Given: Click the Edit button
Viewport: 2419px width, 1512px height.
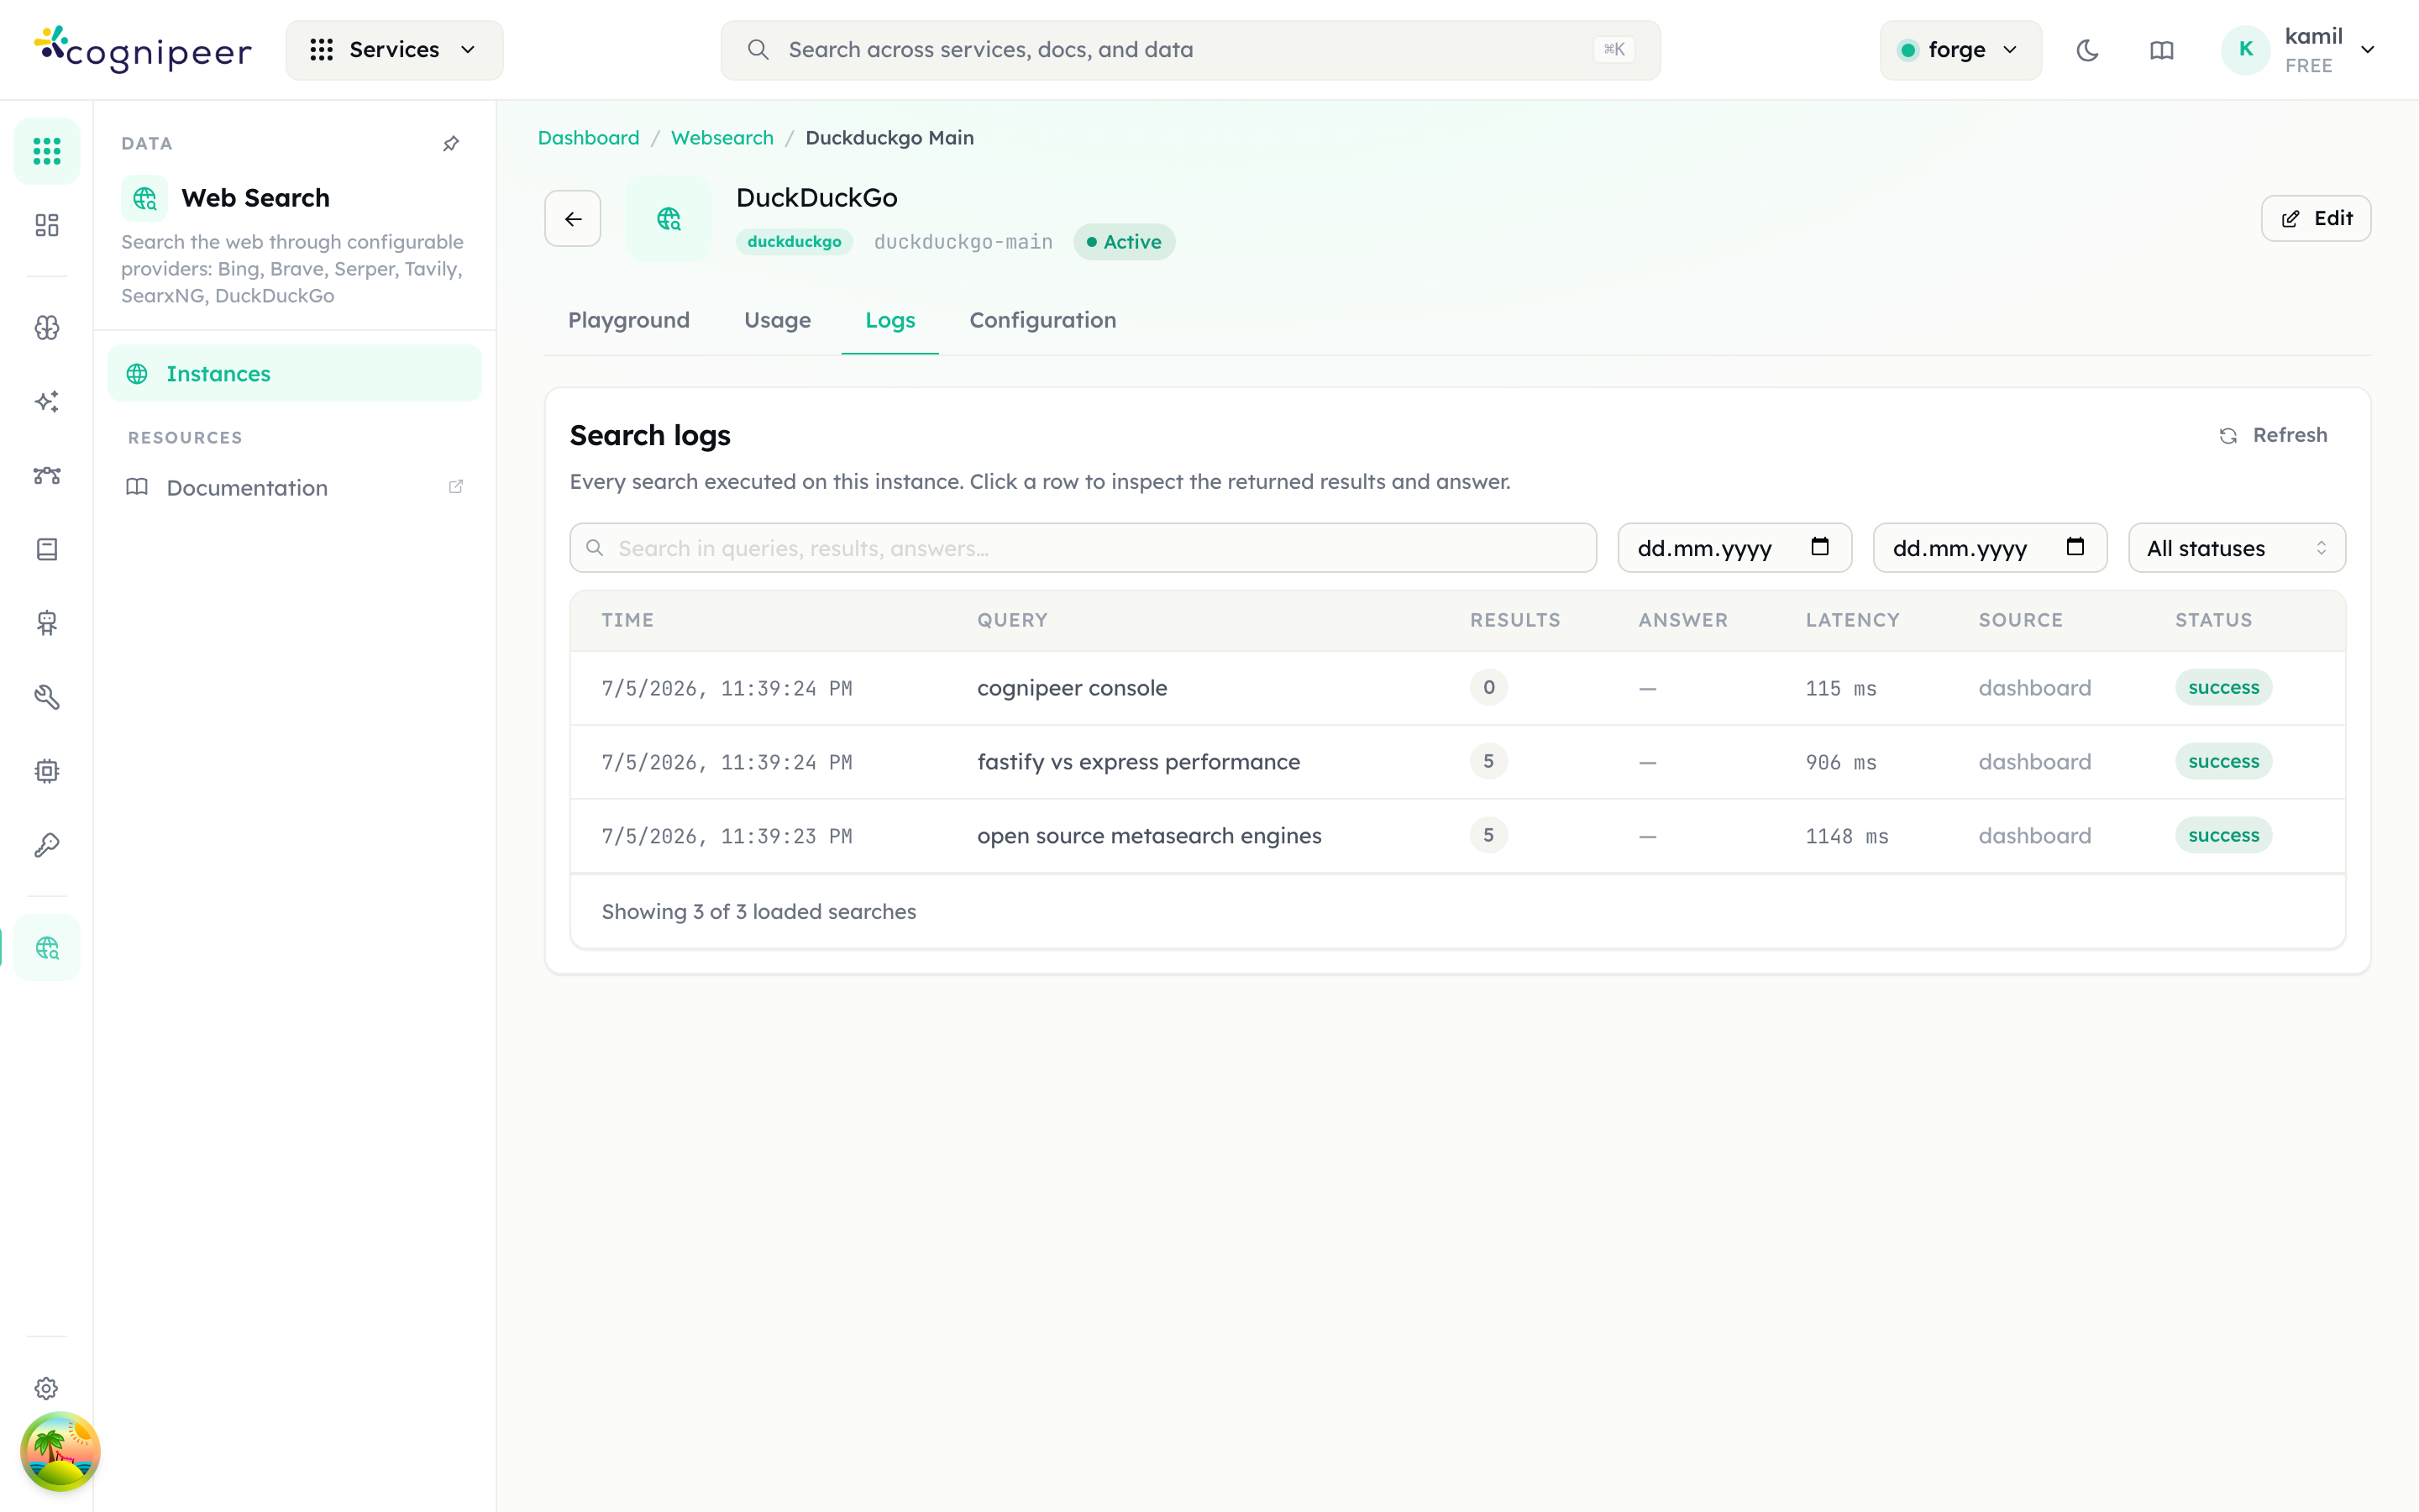Looking at the screenshot, I should click(x=2315, y=218).
